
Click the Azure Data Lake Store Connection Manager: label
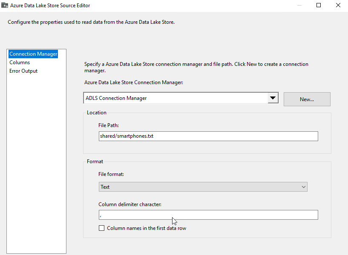click(134, 82)
